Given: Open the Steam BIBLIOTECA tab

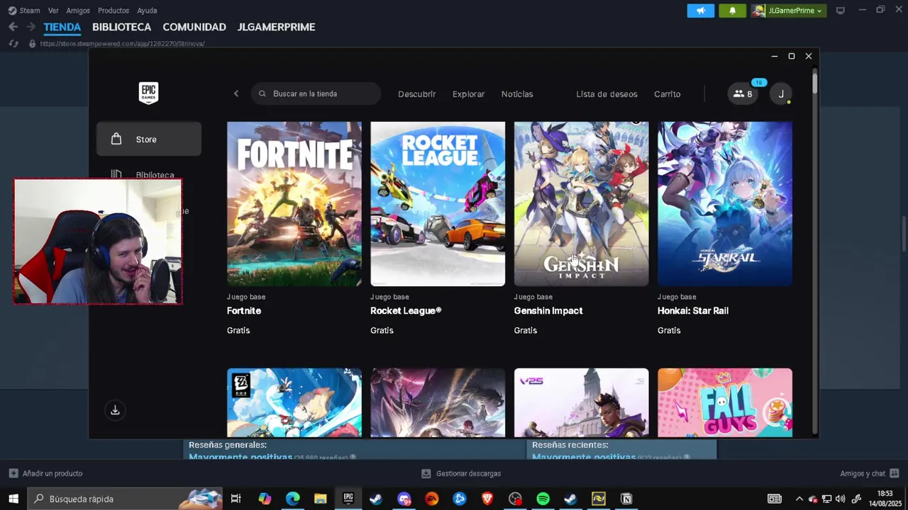Looking at the screenshot, I should (x=121, y=27).
